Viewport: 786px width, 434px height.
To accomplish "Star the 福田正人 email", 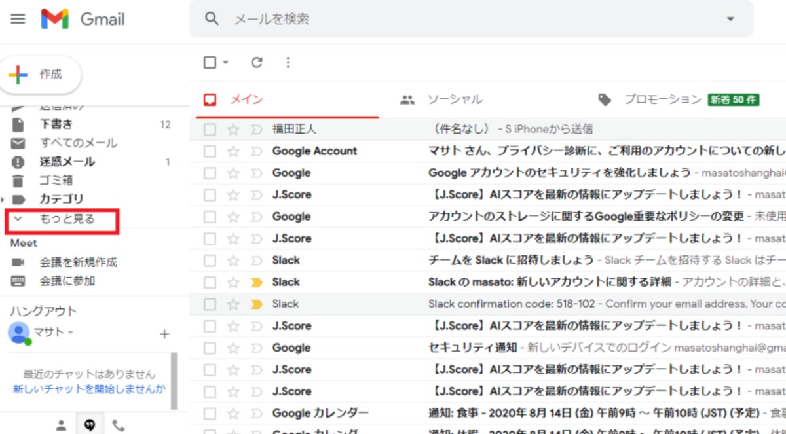I will (x=233, y=130).
